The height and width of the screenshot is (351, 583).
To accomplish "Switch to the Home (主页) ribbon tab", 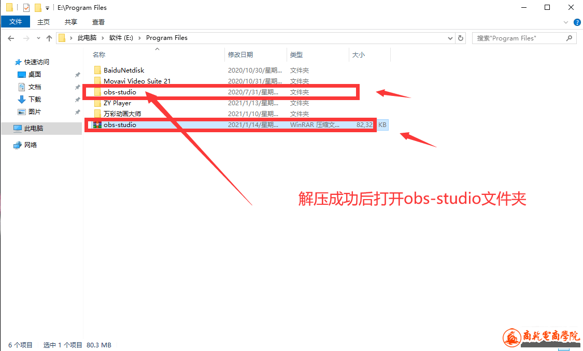I will point(44,22).
